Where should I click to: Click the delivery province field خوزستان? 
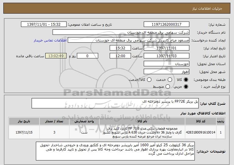point(167,64)
